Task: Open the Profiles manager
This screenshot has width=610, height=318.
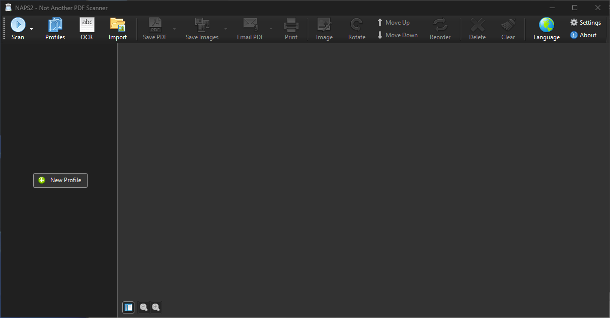Action: [55, 29]
